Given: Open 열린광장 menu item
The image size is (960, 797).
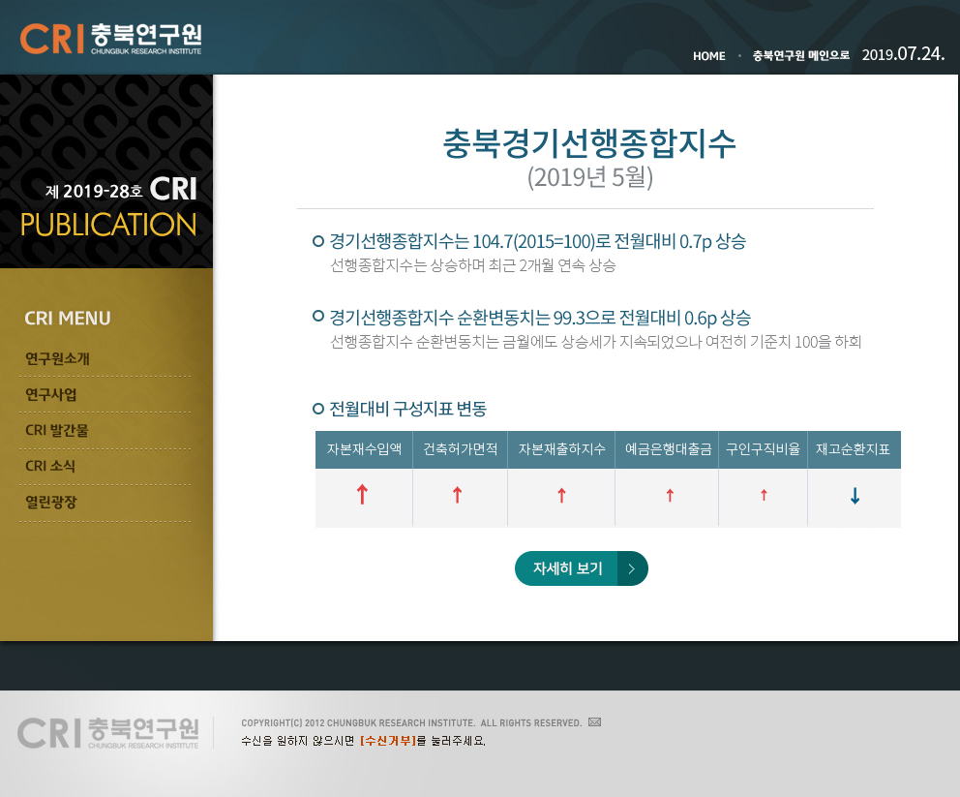Looking at the screenshot, I should pyautogui.click(x=51, y=502).
